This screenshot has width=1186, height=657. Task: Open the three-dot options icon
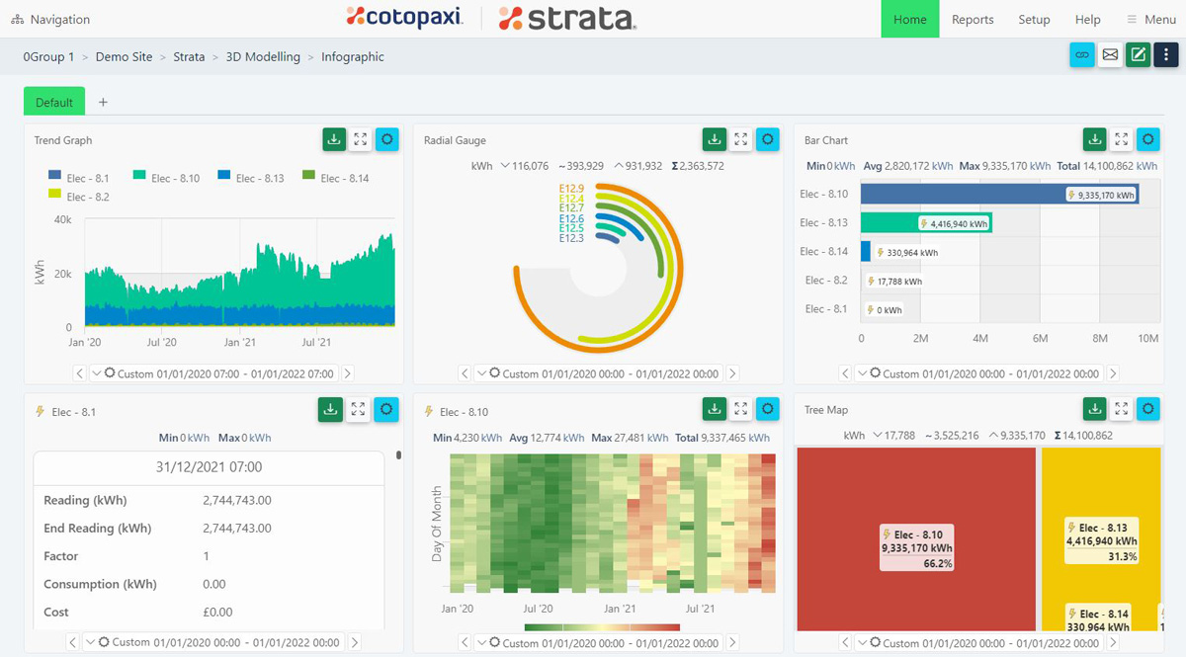tap(1165, 55)
